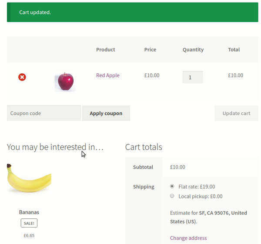The height and width of the screenshot is (244, 261).
Task: Expand the Change address link
Action: tap(188, 238)
